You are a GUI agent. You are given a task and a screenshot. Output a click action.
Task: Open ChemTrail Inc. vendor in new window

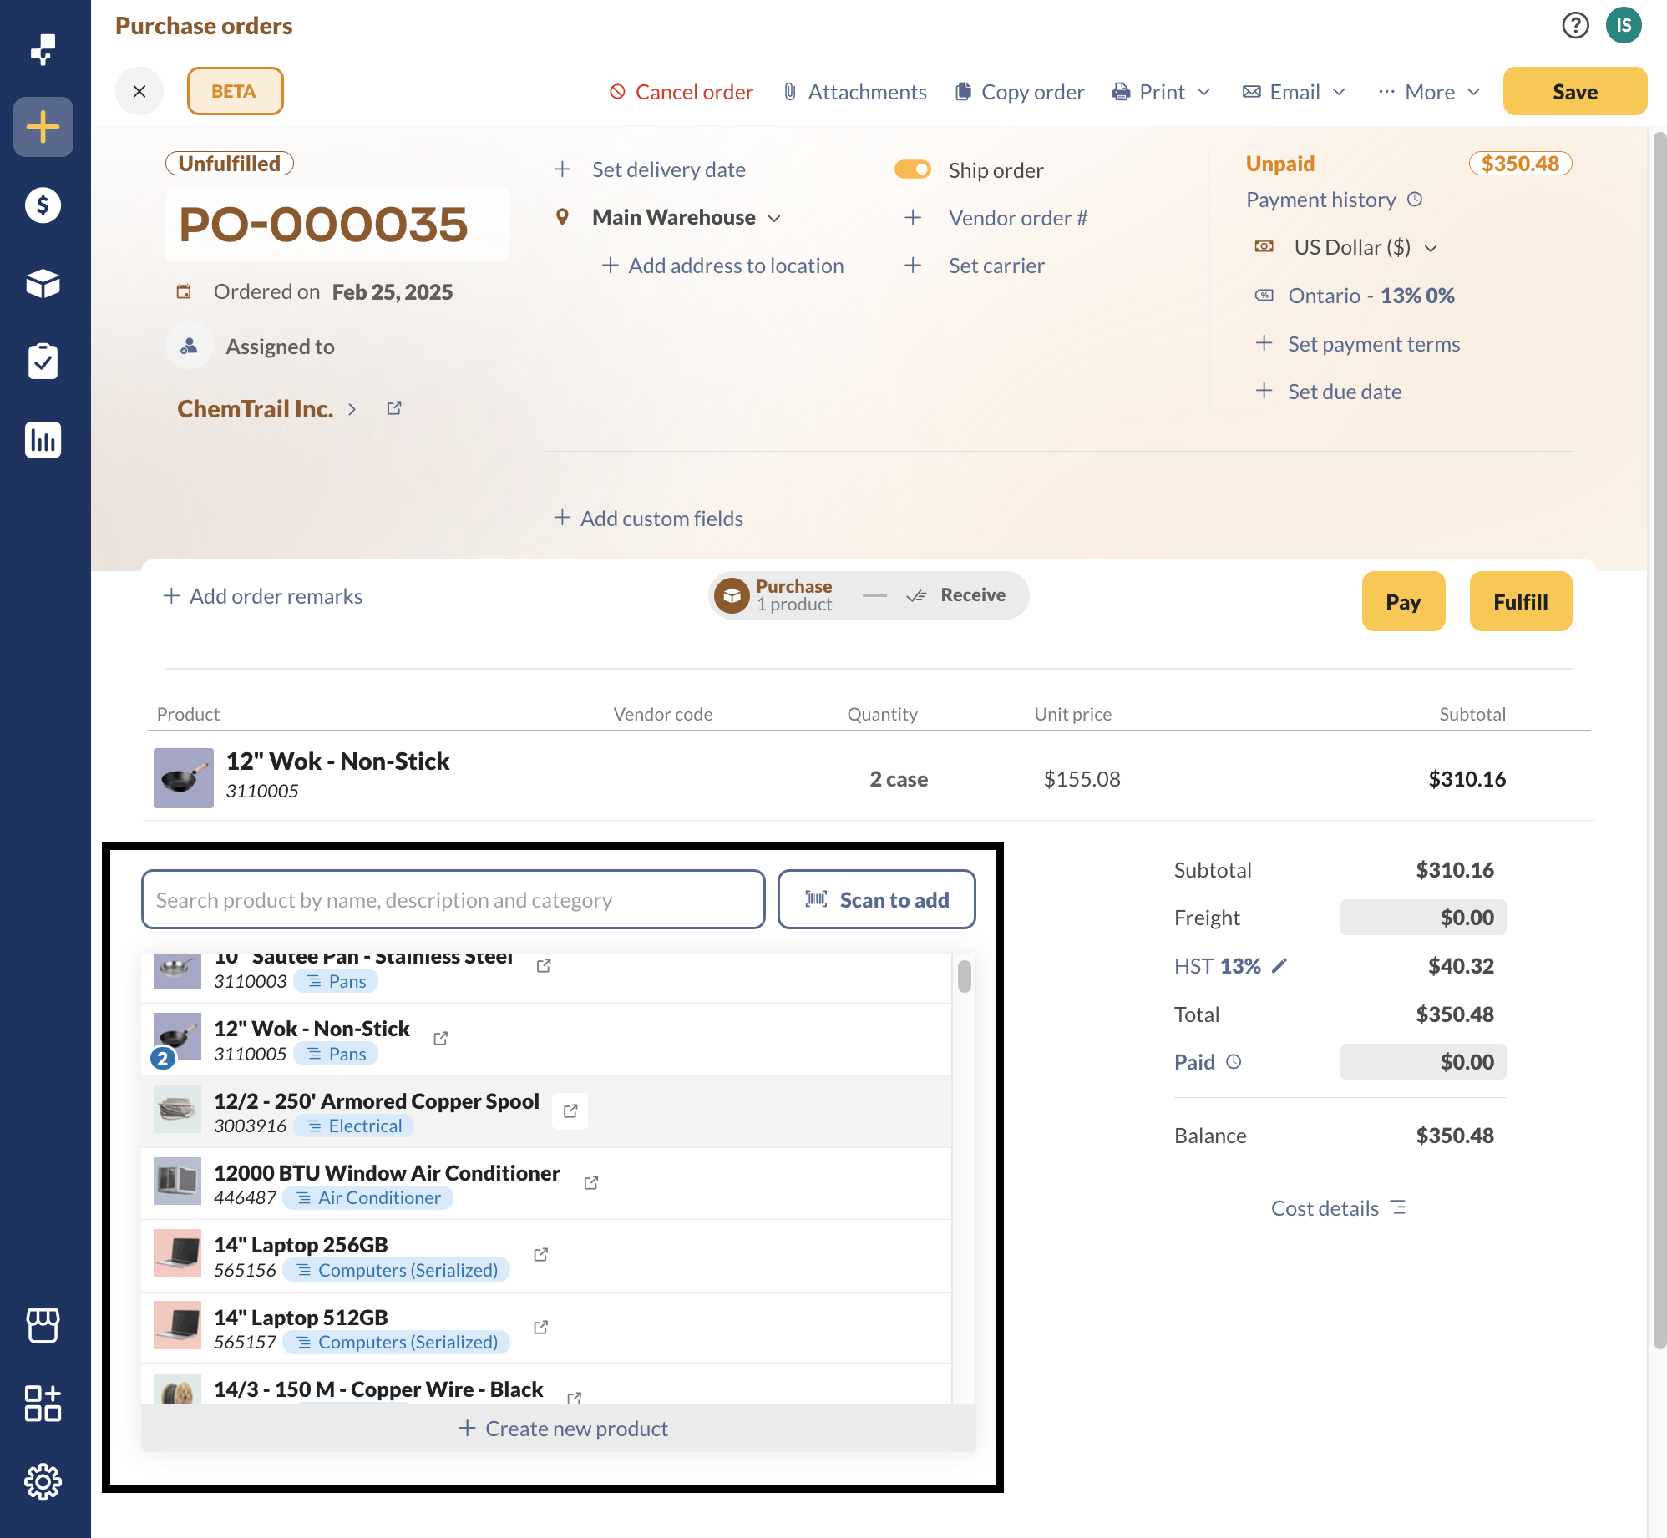pyautogui.click(x=394, y=408)
